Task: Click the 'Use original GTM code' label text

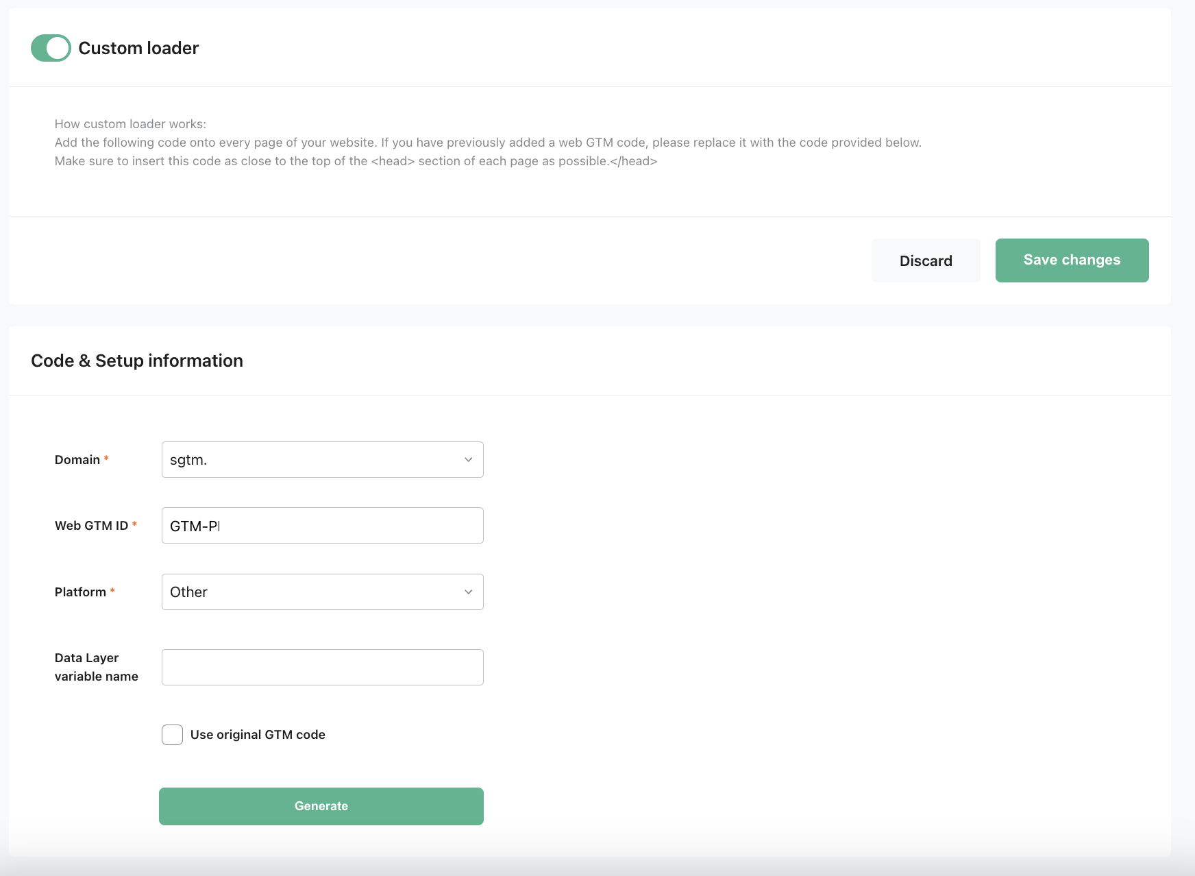Action: (x=258, y=735)
